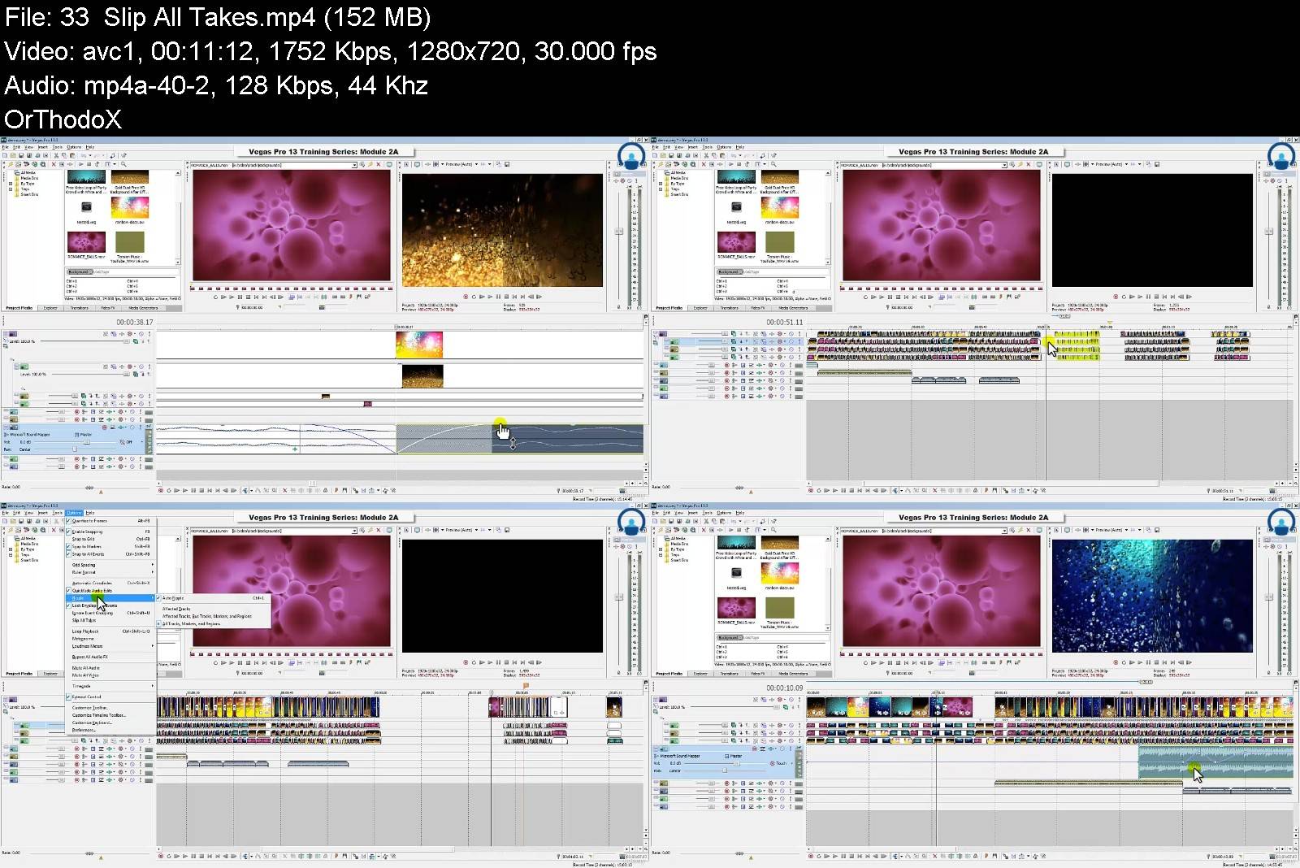1300x868 pixels.
Task: Click Play icon under the gold-dust video preview
Action: coord(490,297)
